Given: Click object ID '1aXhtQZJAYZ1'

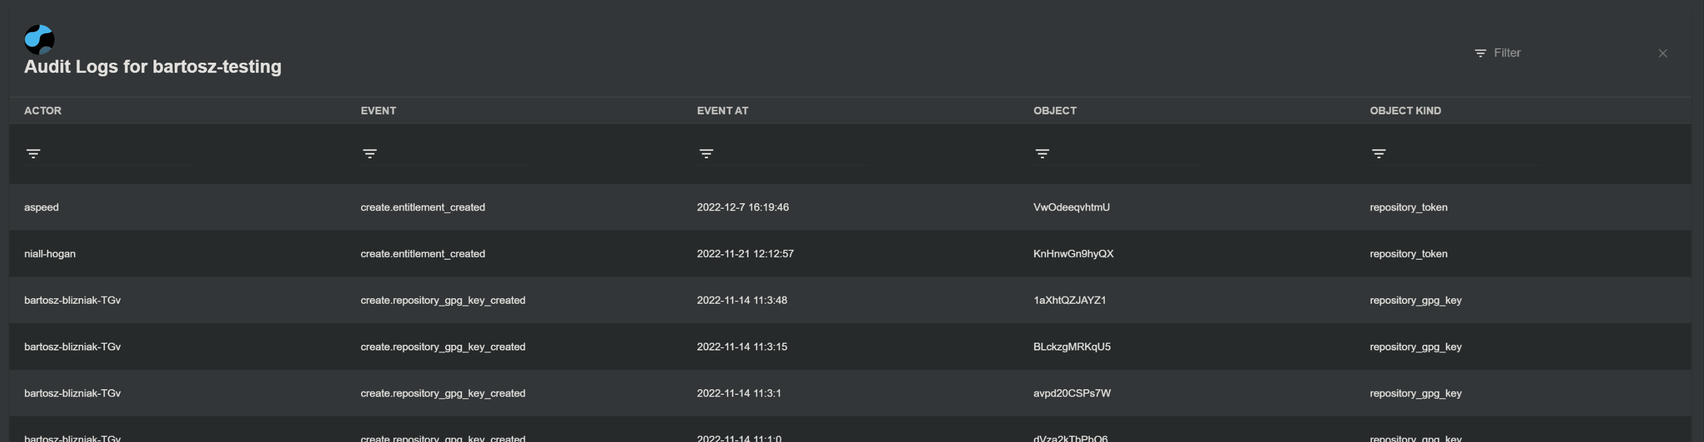Looking at the screenshot, I should (x=1069, y=300).
